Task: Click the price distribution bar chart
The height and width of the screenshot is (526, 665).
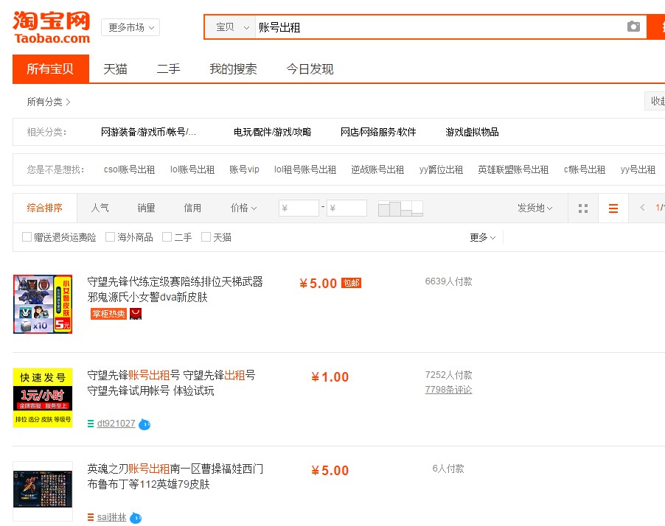Action: coord(400,208)
